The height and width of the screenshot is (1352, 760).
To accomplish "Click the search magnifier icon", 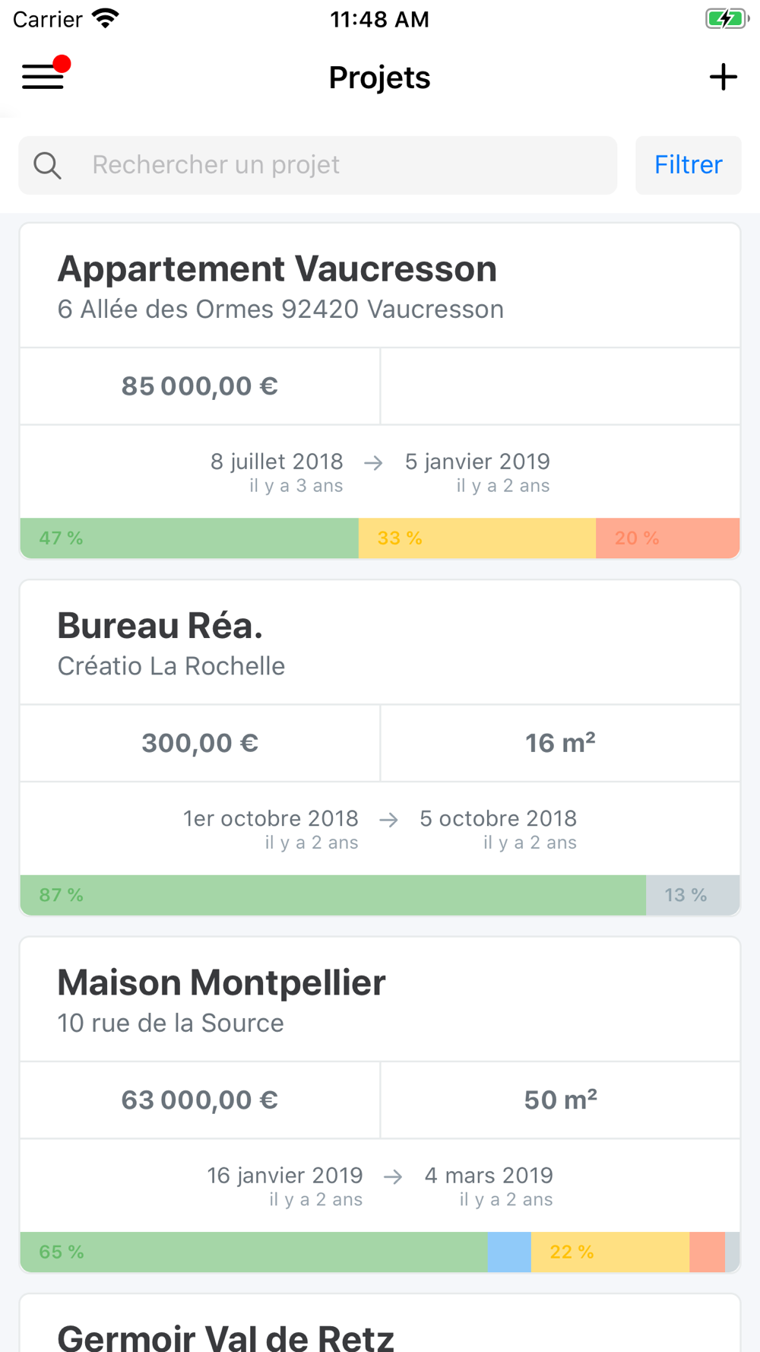I will [47, 165].
